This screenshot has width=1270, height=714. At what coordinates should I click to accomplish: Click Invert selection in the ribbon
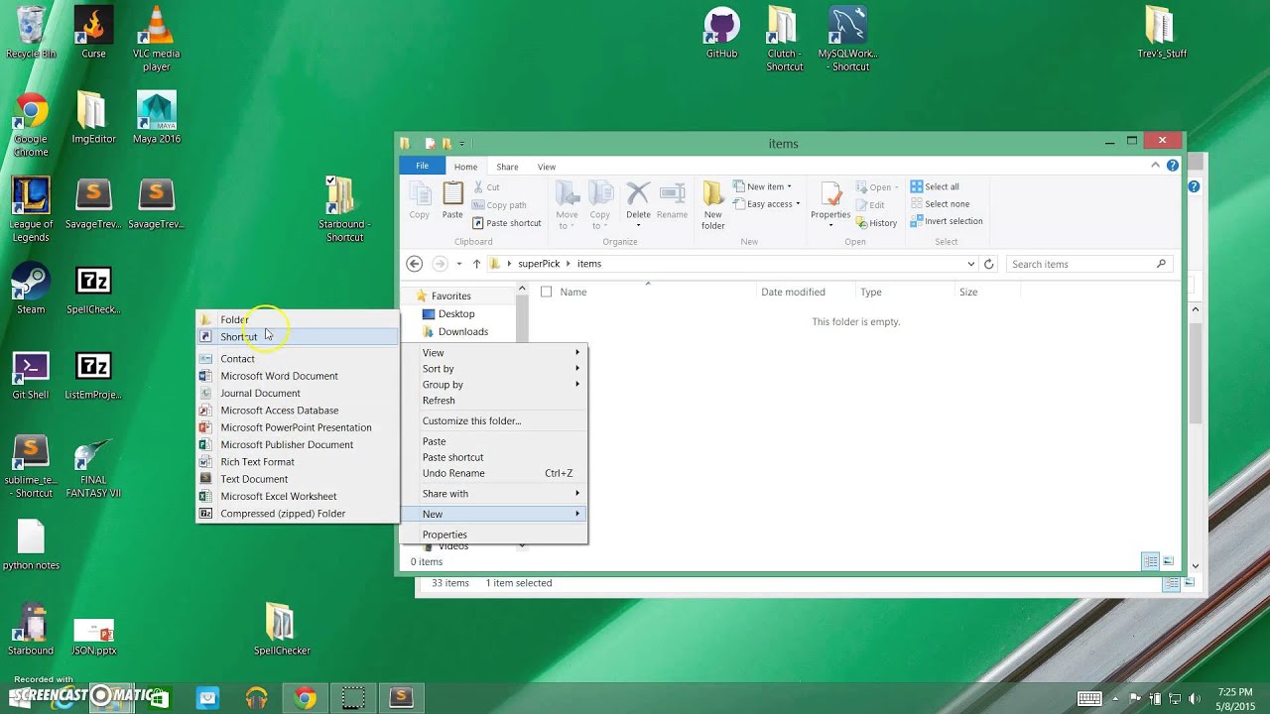[947, 221]
